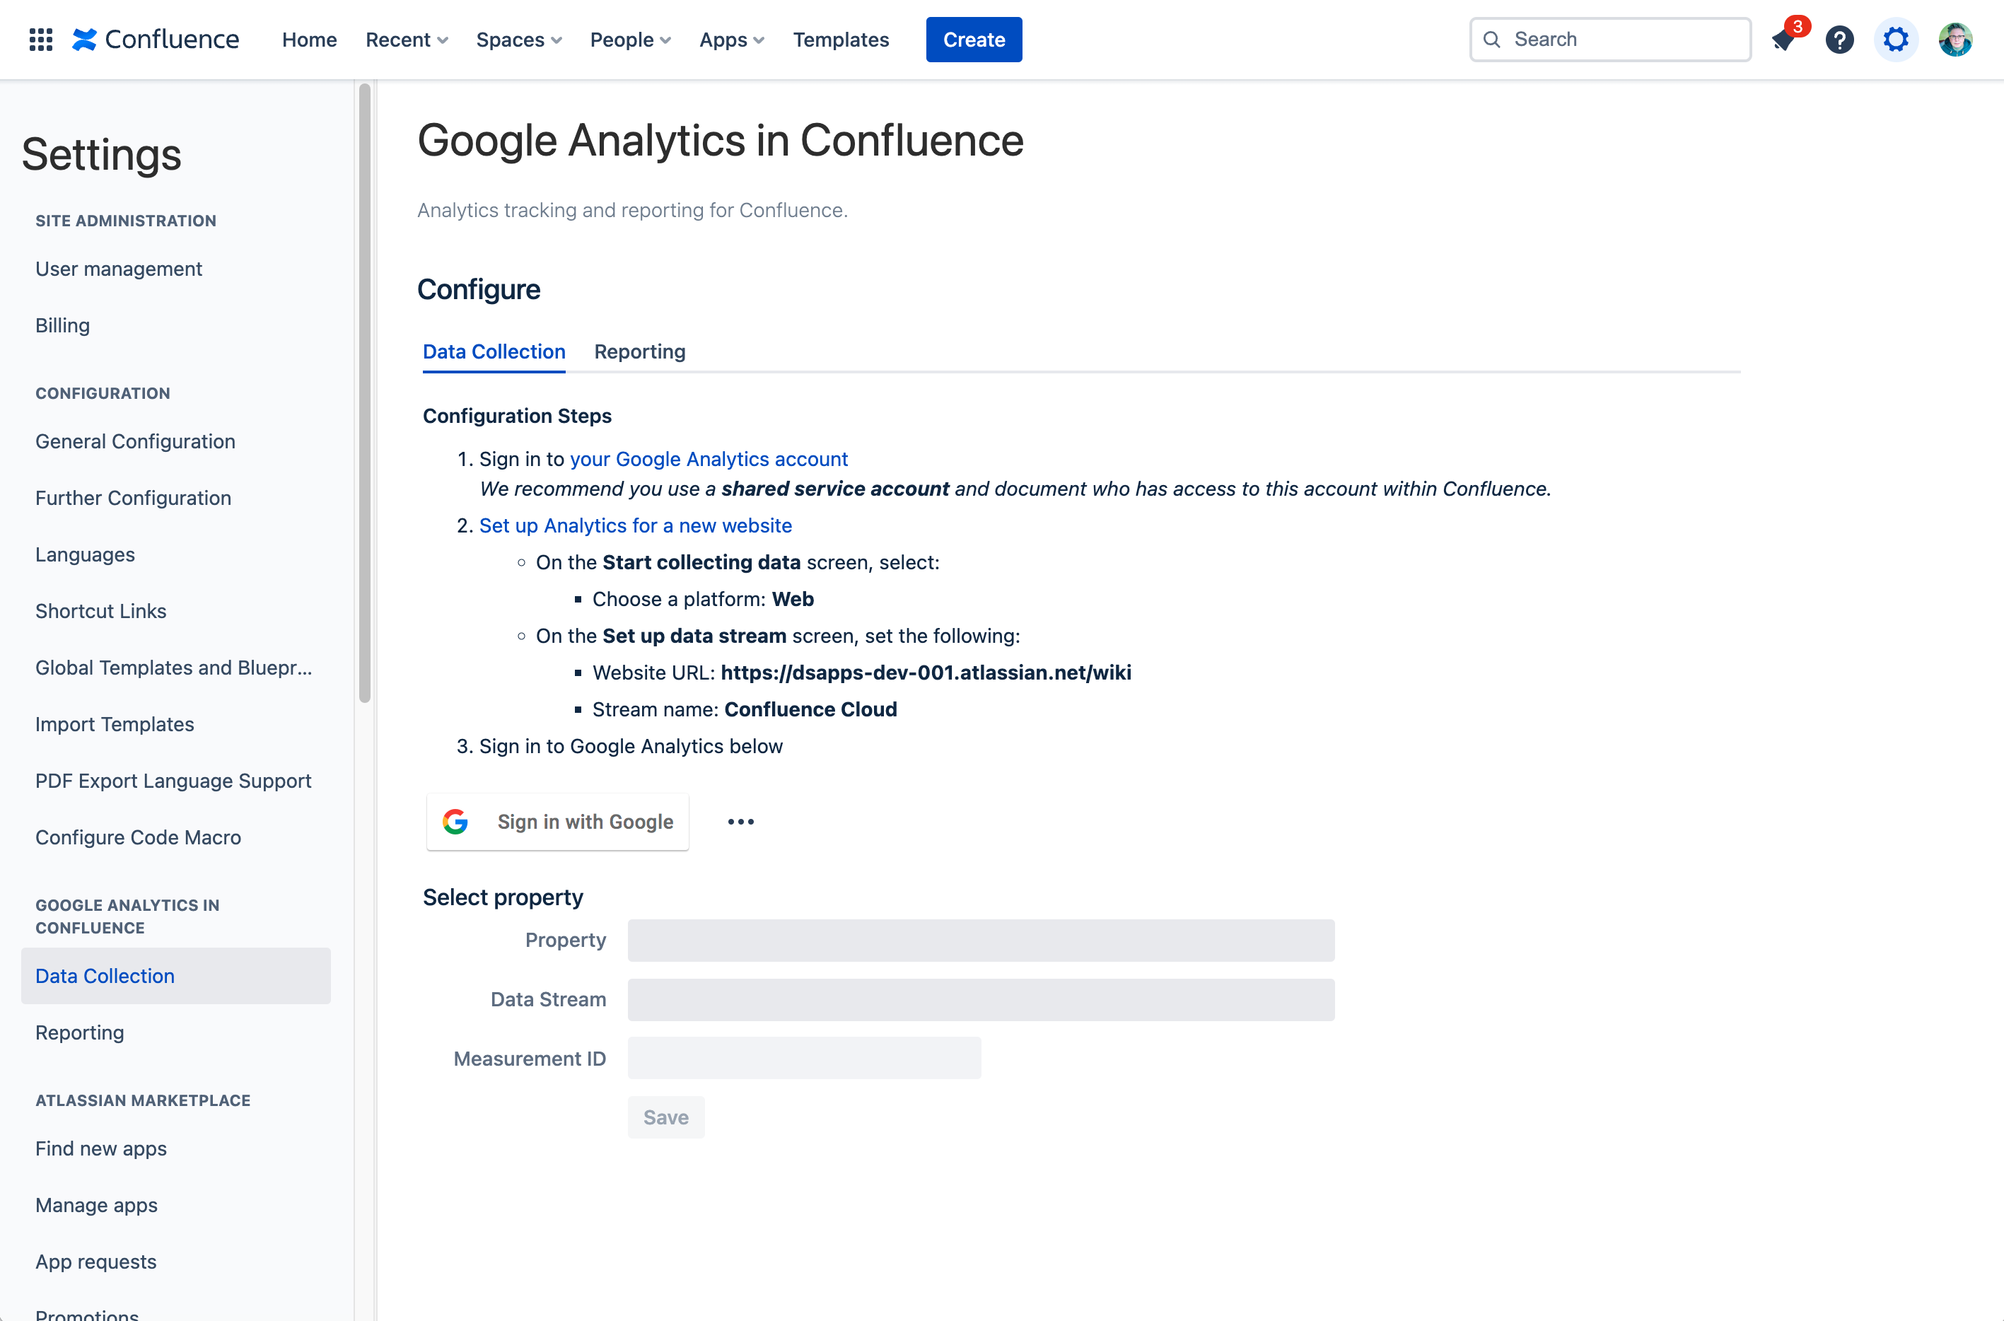This screenshot has height=1321, width=2004.
Task: Open the Atlassian app switcher grid
Action: (x=40, y=39)
